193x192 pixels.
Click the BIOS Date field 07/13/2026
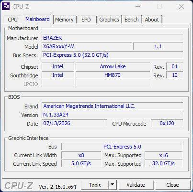click(x=74, y=123)
